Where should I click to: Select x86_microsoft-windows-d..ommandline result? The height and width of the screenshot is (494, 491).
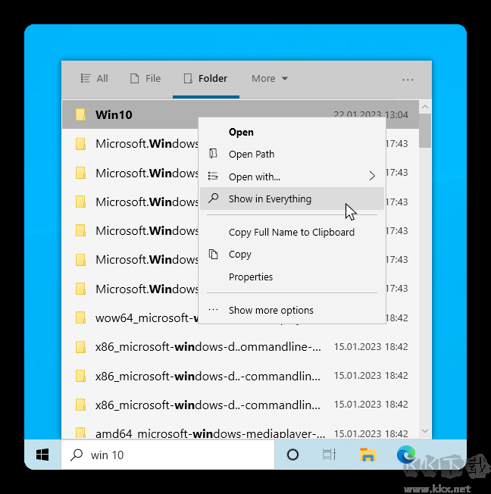tap(240, 346)
